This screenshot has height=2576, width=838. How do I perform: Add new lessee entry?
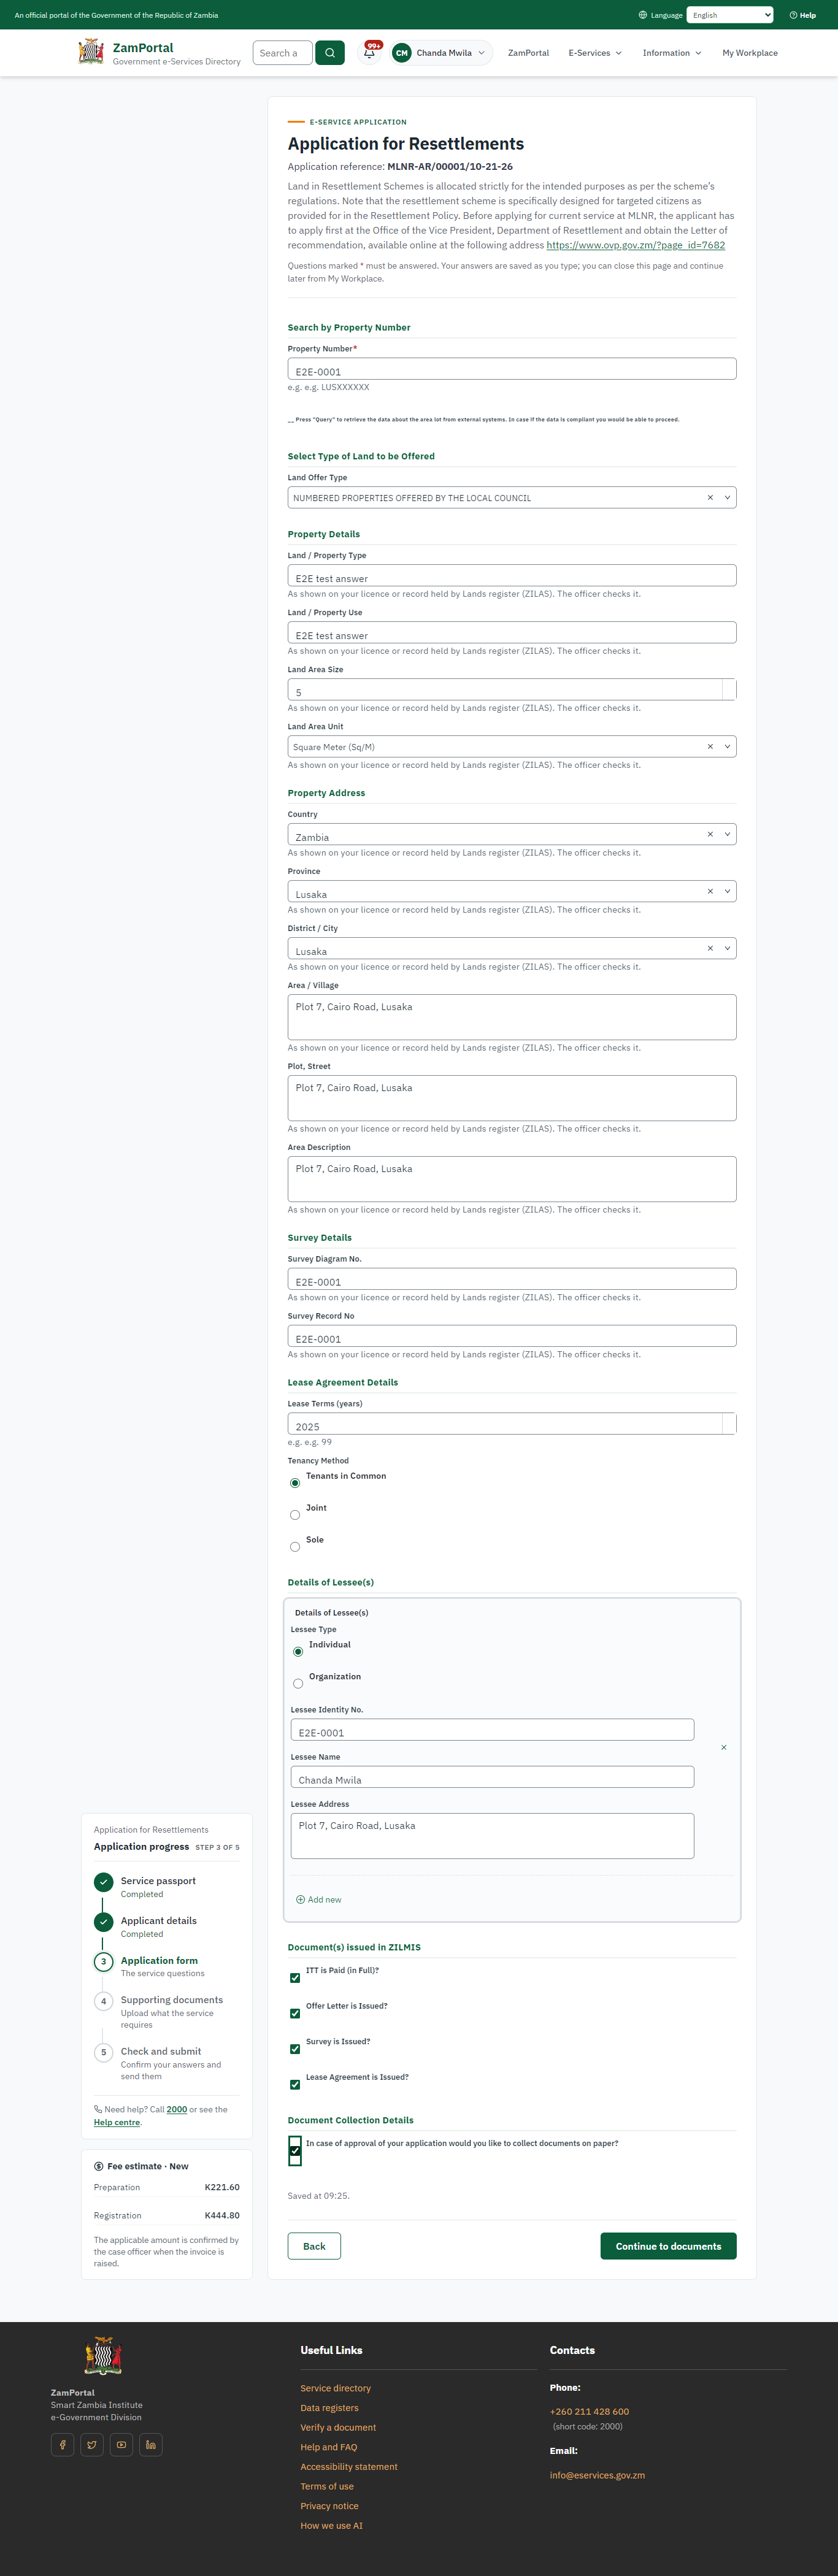(x=319, y=1900)
